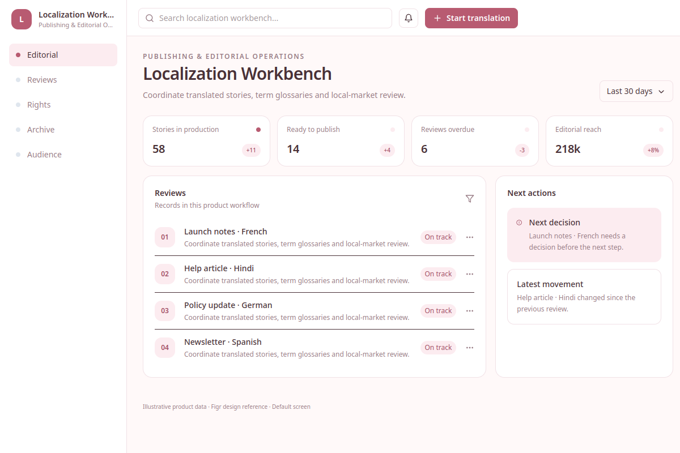Click the Editorial reach card
Image resolution: width=680 pixels, height=453 pixels.
pos(609,141)
